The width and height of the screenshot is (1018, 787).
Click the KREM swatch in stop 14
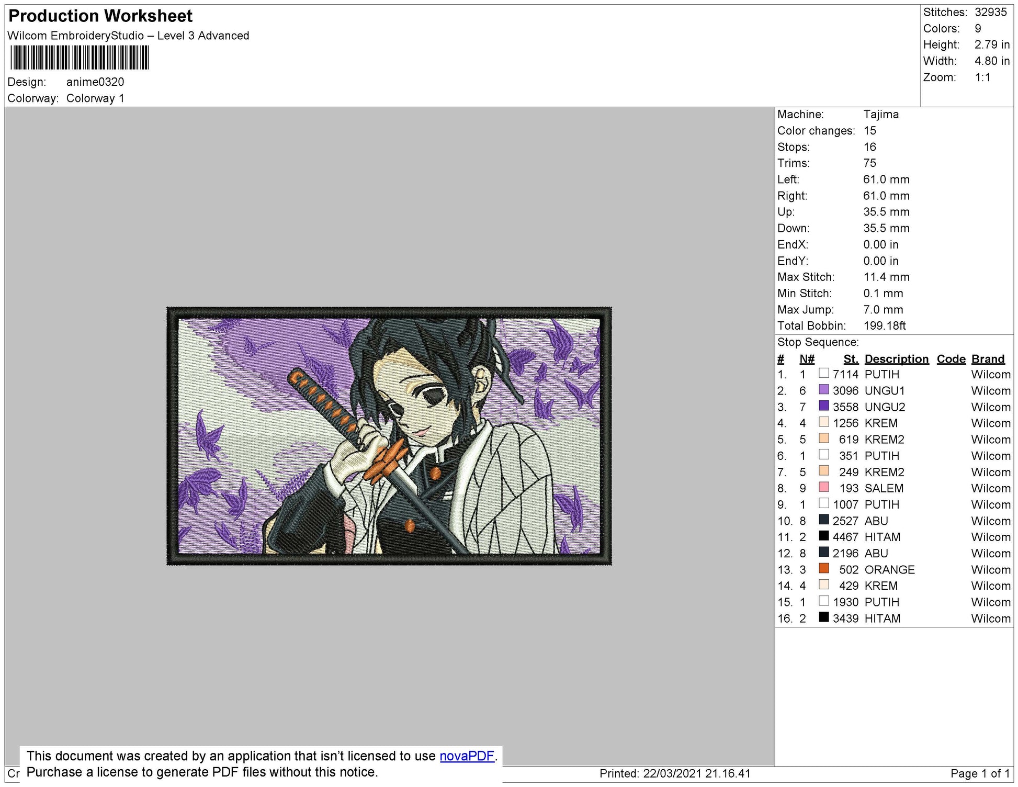(824, 584)
